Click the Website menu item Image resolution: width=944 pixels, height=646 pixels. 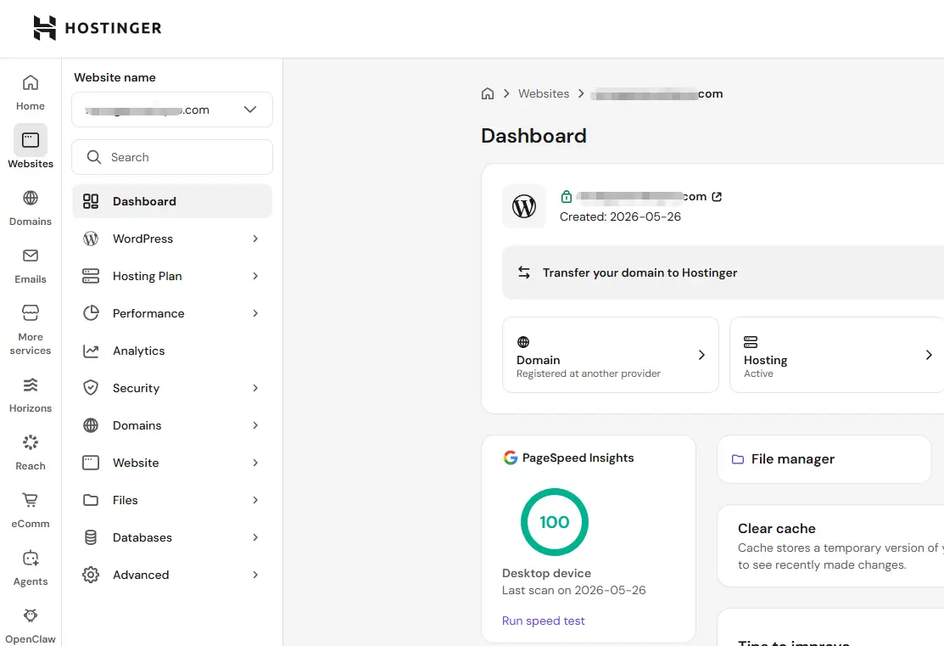pyautogui.click(x=172, y=463)
